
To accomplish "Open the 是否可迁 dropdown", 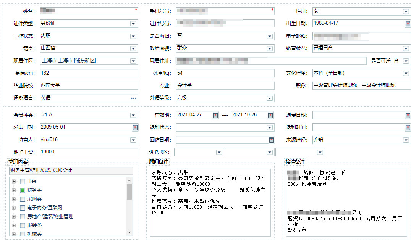I will 406,61.
